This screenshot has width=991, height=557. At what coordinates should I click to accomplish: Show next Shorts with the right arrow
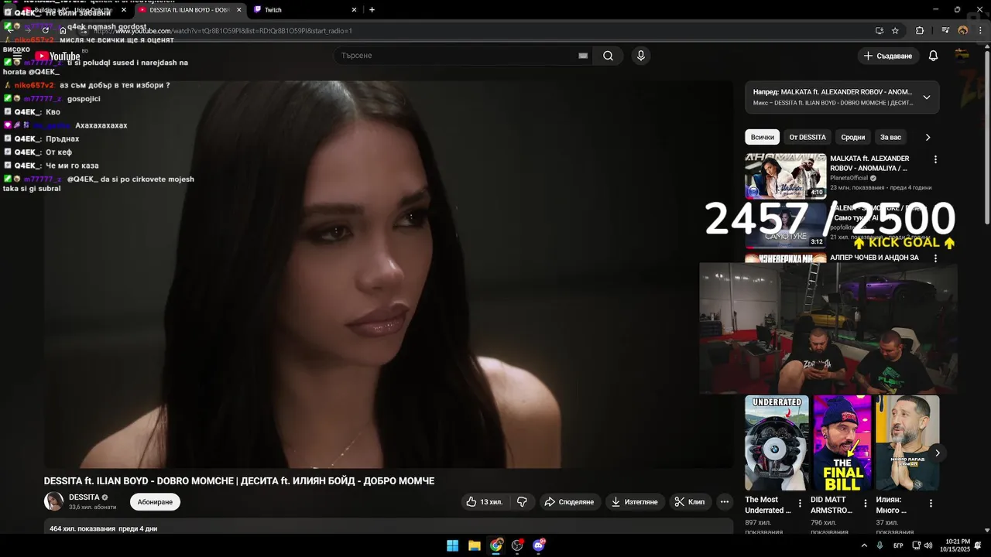[937, 453]
